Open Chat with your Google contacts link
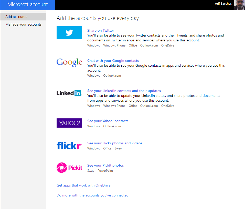The image size is (245, 209). pos(113,61)
